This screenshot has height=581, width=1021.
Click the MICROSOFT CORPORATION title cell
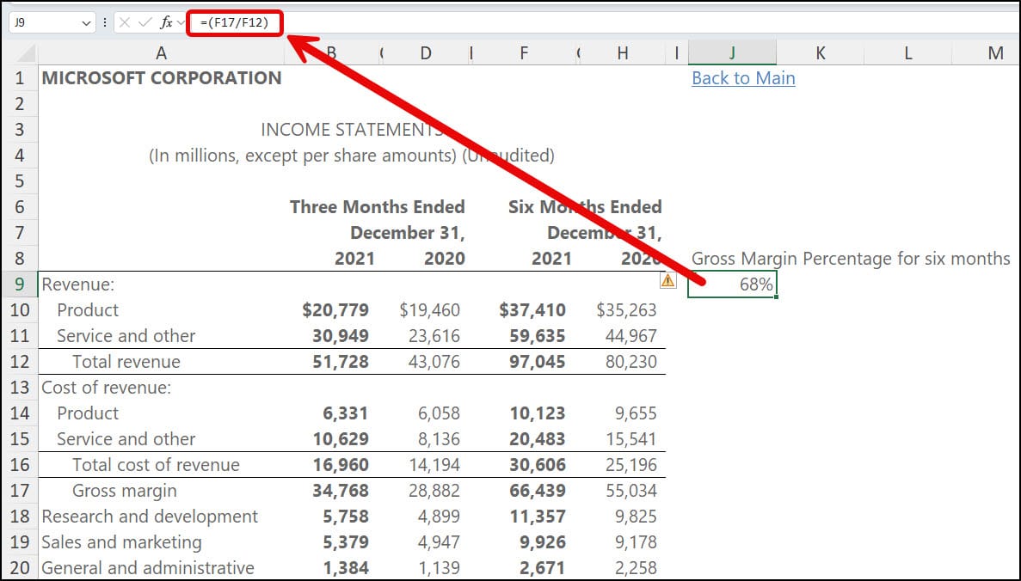[161, 78]
